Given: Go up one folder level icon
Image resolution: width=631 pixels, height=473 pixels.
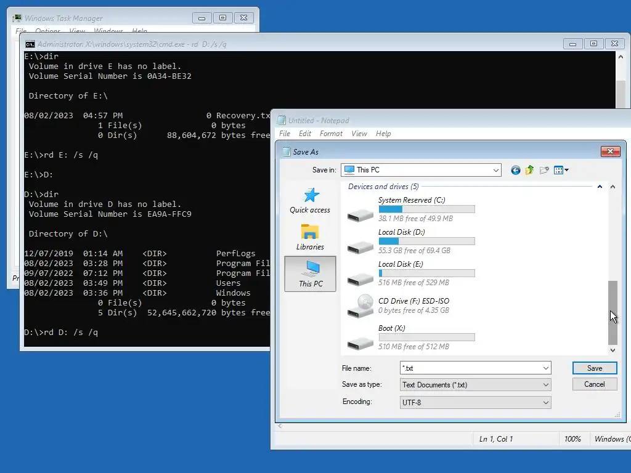Looking at the screenshot, I should click(529, 170).
